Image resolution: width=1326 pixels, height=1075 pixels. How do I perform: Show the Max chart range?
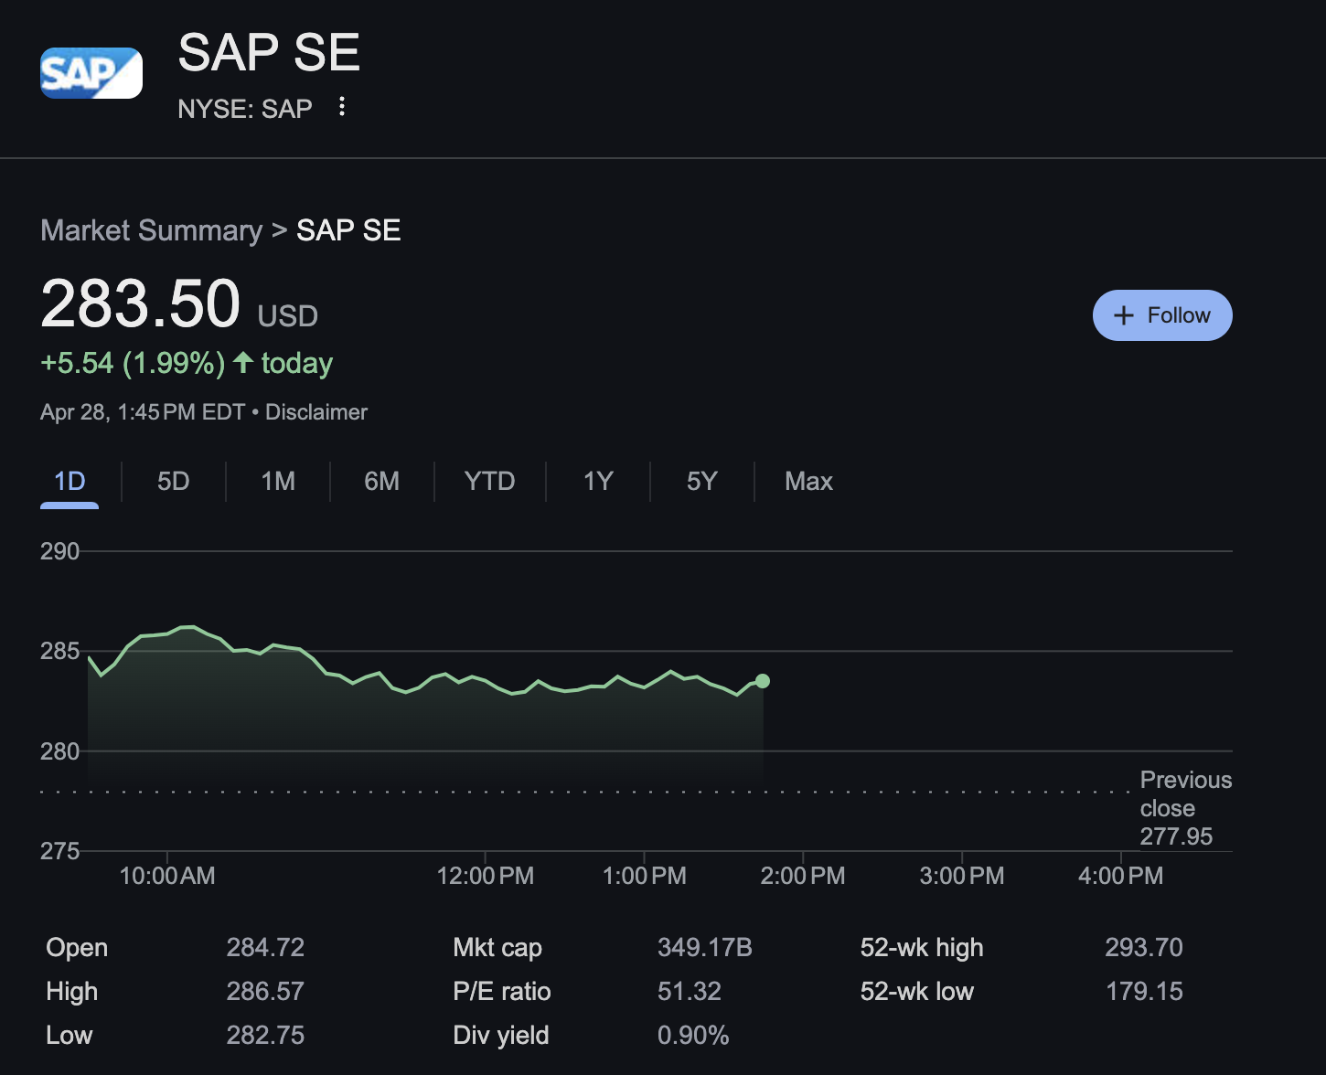(808, 482)
